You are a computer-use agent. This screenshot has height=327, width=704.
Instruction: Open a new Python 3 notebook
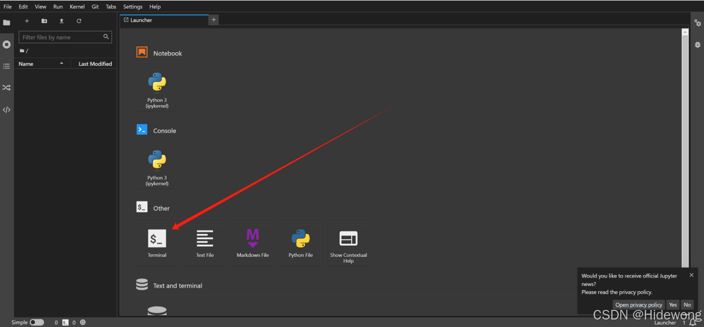157,89
